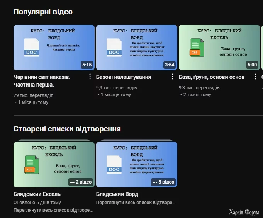View full playlist link under 'Блядський Ексель'
This screenshot has width=263, height=218.
pyautogui.click(x=53, y=210)
